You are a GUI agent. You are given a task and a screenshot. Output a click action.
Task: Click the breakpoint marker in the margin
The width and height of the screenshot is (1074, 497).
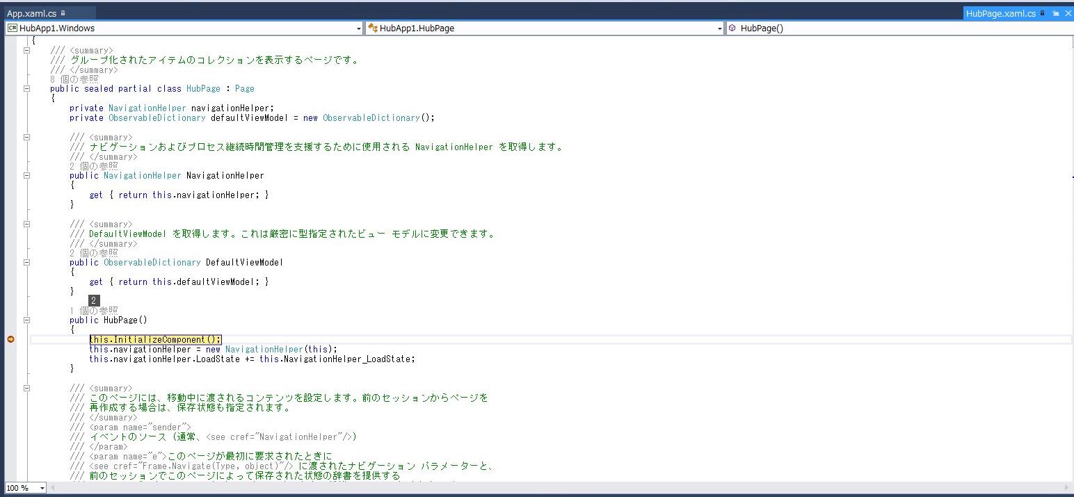tap(11, 339)
